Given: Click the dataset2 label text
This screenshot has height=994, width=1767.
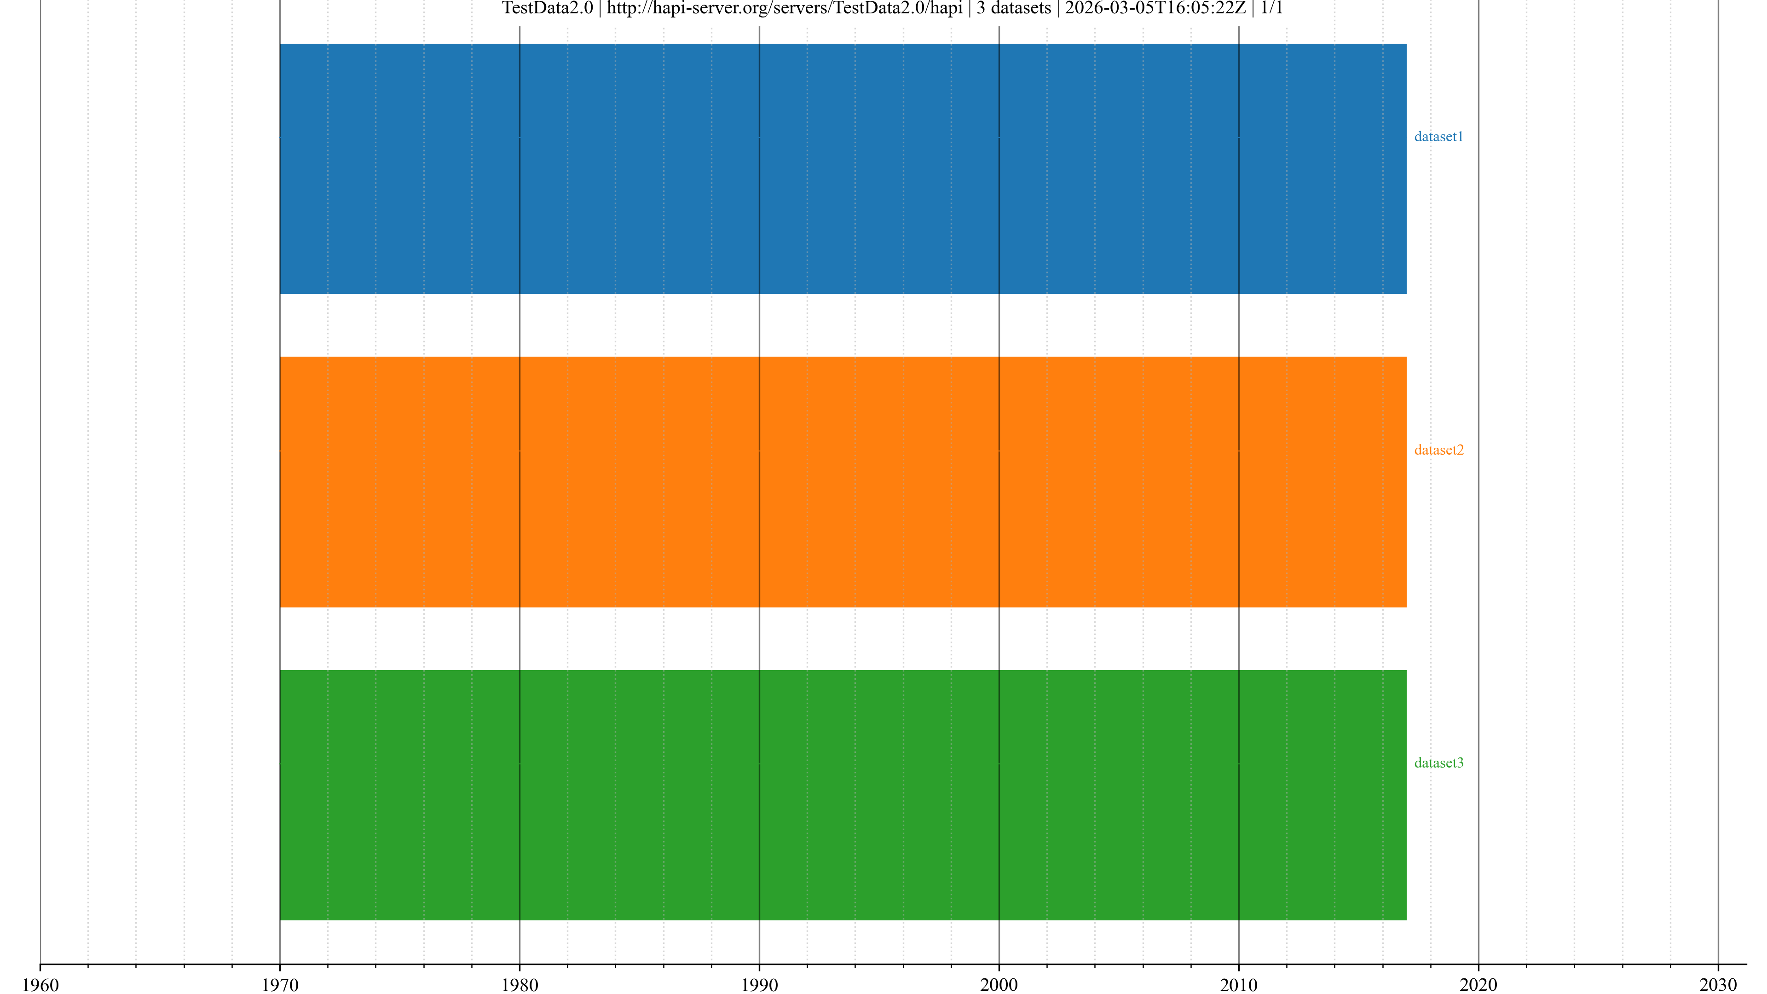Looking at the screenshot, I should (1438, 450).
